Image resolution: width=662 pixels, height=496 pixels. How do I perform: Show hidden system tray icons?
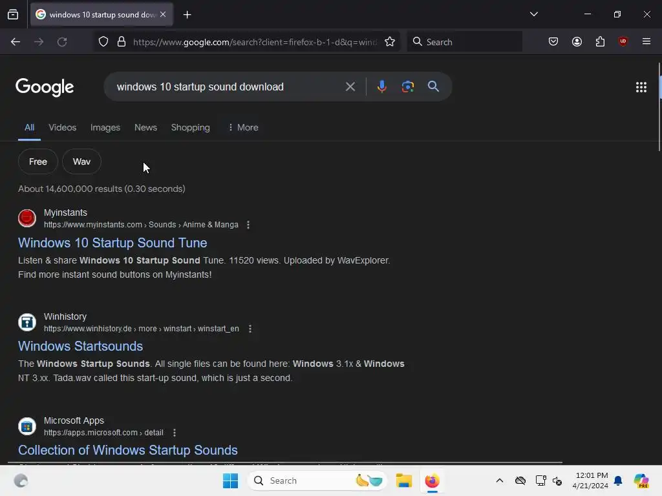(x=500, y=480)
